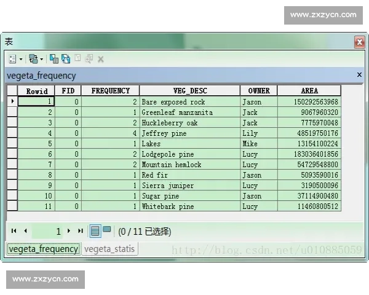
Task: Toggle Show selected records view
Action: [x=107, y=230]
